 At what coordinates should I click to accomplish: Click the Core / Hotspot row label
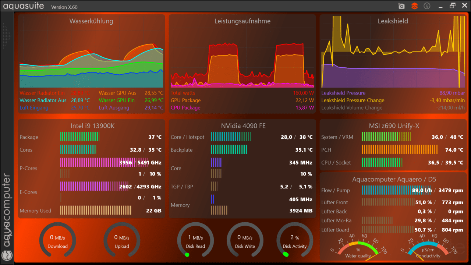(x=187, y=137)
